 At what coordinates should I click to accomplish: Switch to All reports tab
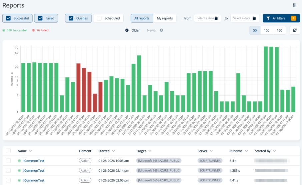[x=142, y=18]
